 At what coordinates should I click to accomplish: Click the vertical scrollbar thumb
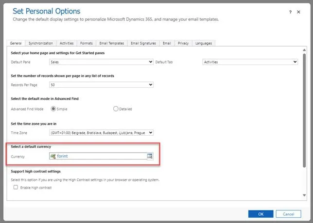tap(304, 111)
